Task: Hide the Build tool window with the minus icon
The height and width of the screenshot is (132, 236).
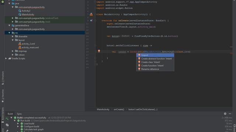Action: coord(230,114)
